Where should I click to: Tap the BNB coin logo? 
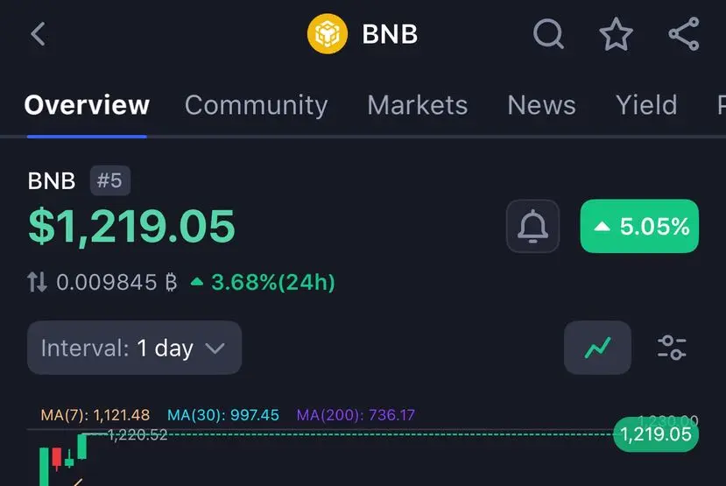pyautogui.click(x=328, y=34)
